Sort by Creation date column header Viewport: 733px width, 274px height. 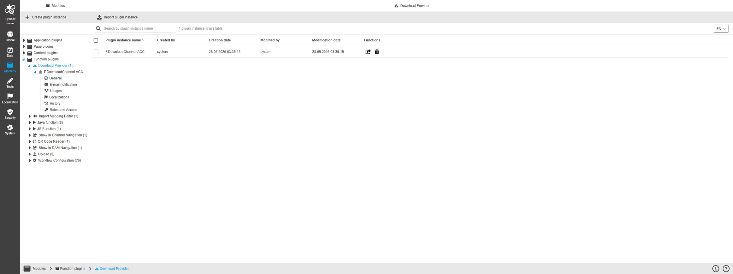click(x=220, y=40)
